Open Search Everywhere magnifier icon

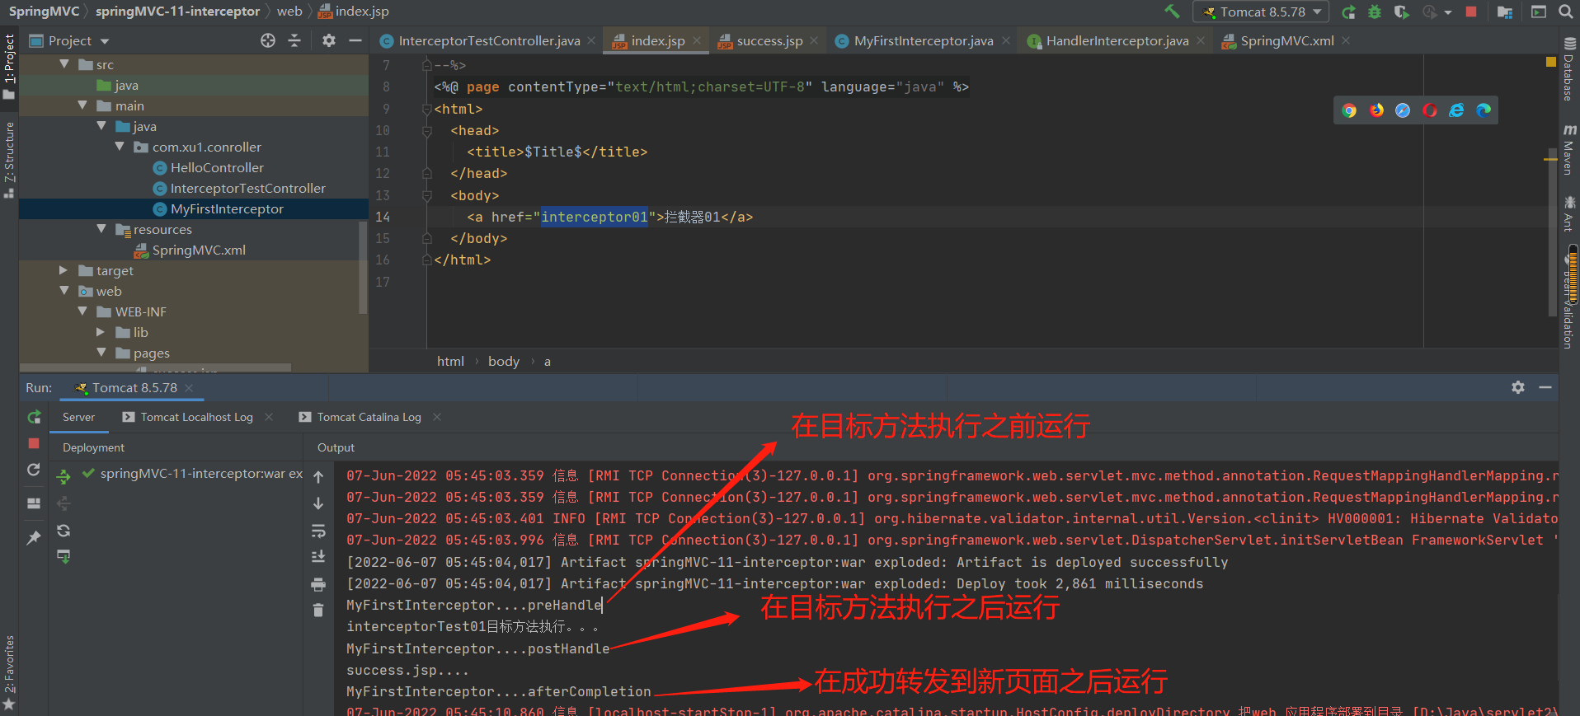pos(1566,12)
